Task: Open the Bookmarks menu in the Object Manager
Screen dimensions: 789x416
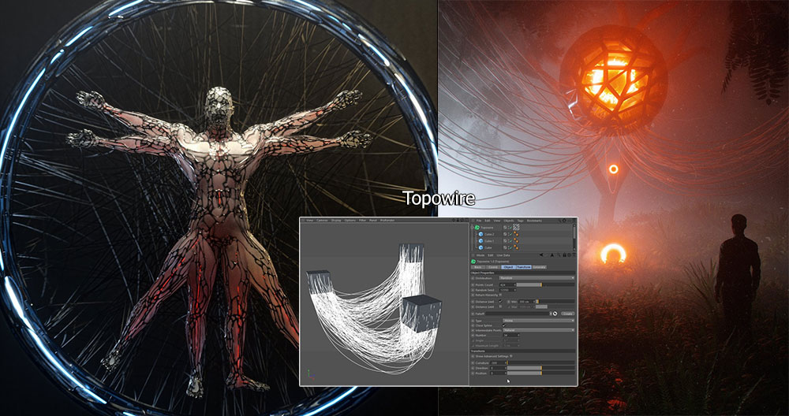Action: [534, 221]
